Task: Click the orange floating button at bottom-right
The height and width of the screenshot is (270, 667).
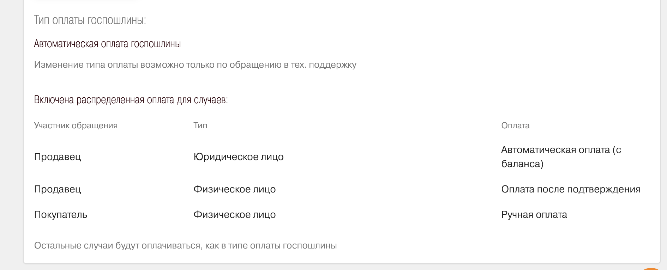Action: click(651, 269)
